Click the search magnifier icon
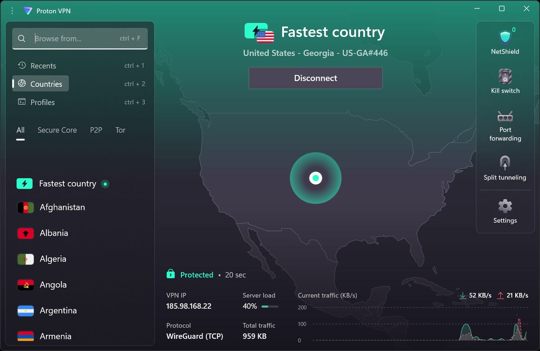 (x=22, y=39)
